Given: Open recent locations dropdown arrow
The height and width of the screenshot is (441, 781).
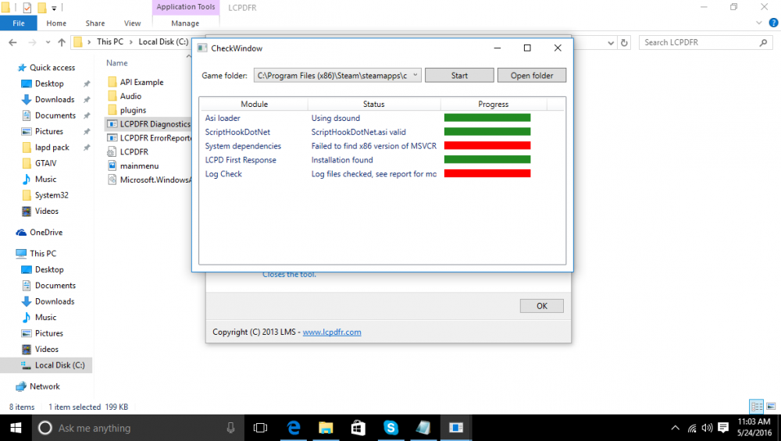Looking at the screenshot, I should point(48,42).
